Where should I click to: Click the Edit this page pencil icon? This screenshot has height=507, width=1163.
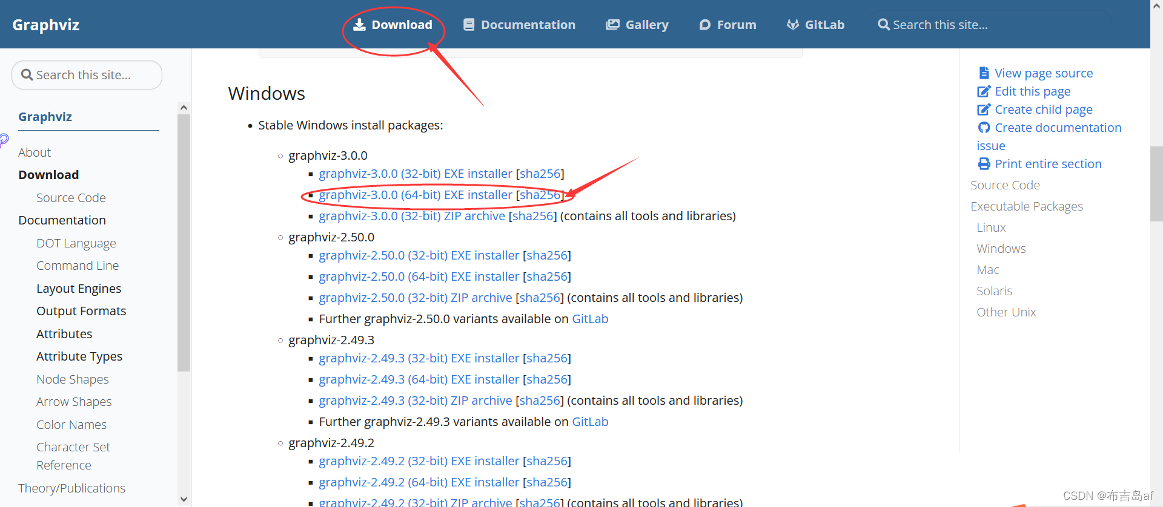coord(984,91)
